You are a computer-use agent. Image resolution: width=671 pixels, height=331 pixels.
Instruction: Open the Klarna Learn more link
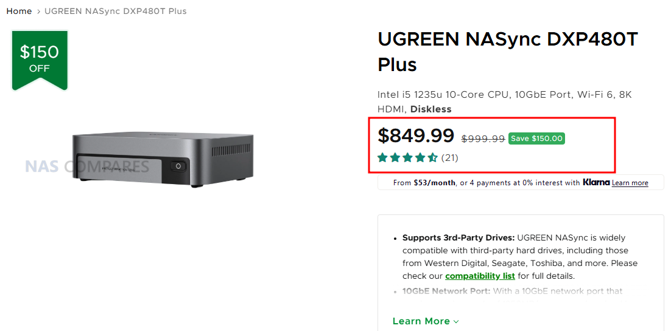coord(630,183)
